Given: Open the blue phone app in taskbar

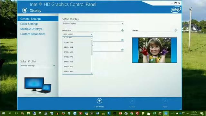Looking at the screenshot, I should click(109, 113).
